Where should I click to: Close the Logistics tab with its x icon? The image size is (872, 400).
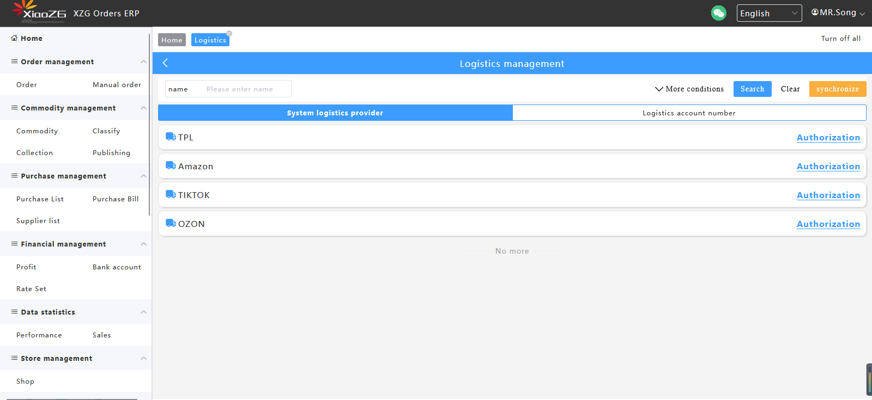[x=229, y=34]
